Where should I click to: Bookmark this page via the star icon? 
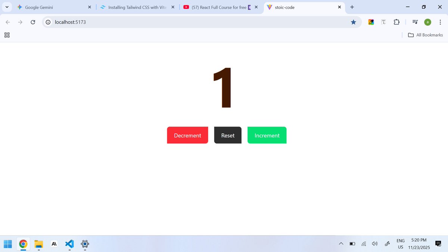point(354,22)
